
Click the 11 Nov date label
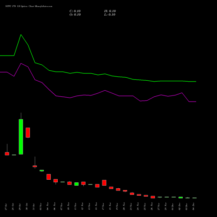(x=76, y=207)
